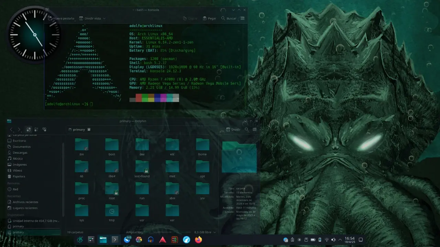The width and height of the screenshot is (440, 247).
Task: Select the usr folder in Dolphin
Action: pos(142,213)
